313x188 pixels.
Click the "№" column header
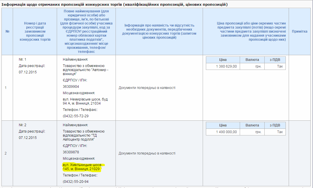(x=7, y=31)
